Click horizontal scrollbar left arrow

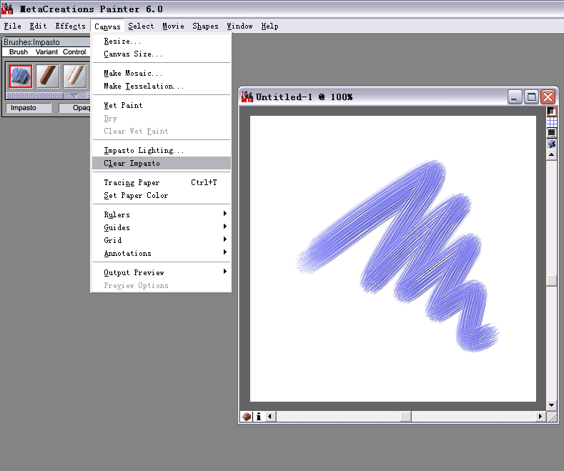pyautogui.click(x=270, y=417)
